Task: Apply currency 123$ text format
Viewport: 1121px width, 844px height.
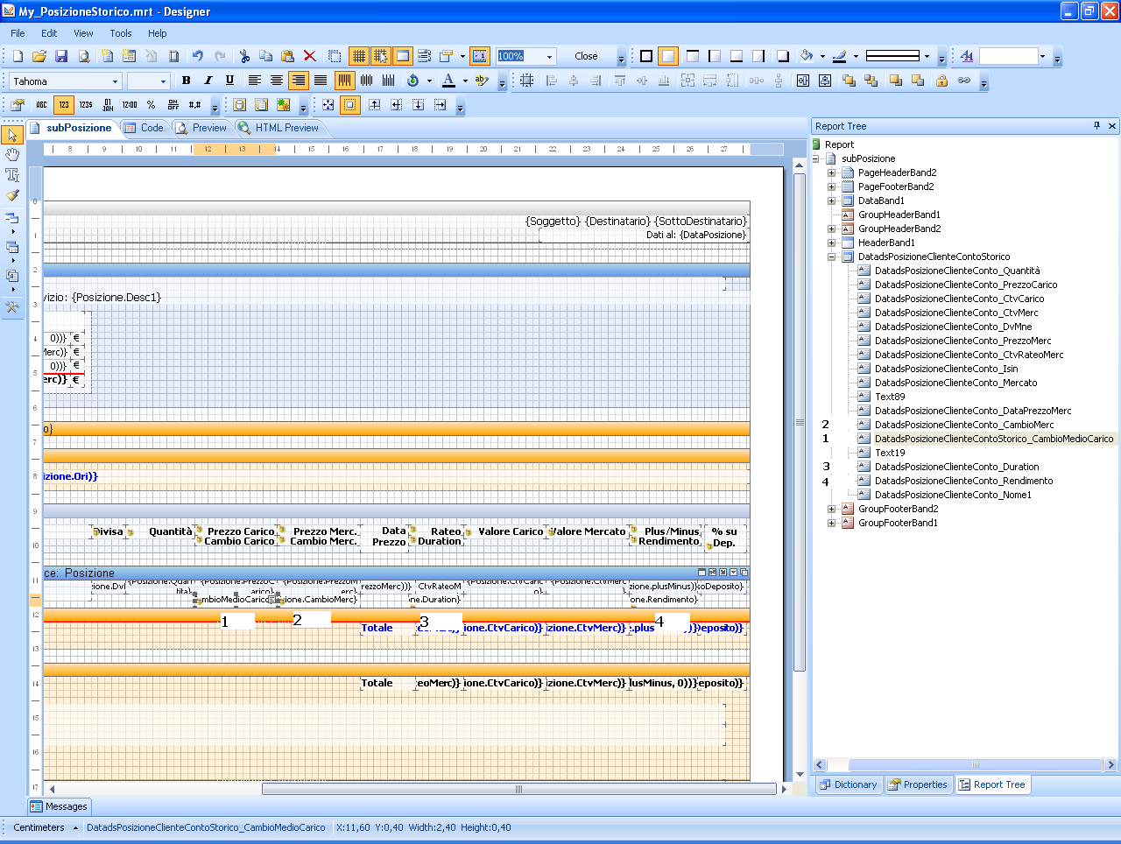Action: (86, 105)
